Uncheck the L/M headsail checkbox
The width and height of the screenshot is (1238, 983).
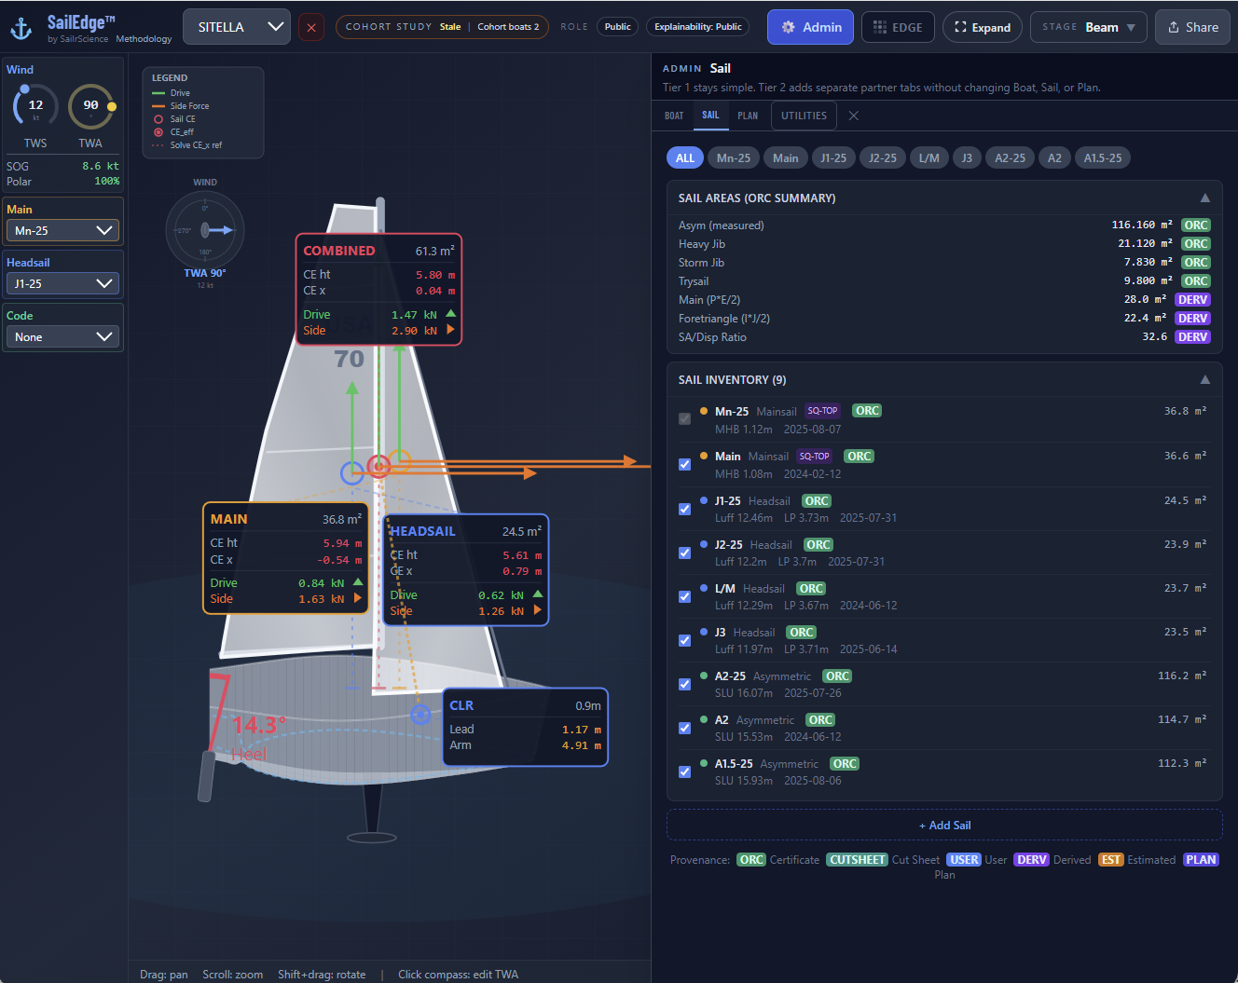(685, 596)
